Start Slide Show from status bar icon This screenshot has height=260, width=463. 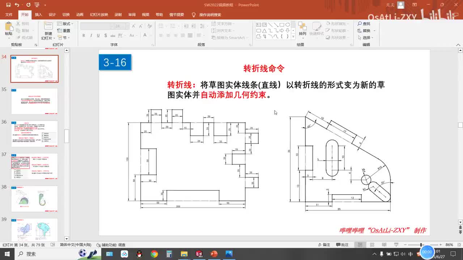[x=397, y=244]
